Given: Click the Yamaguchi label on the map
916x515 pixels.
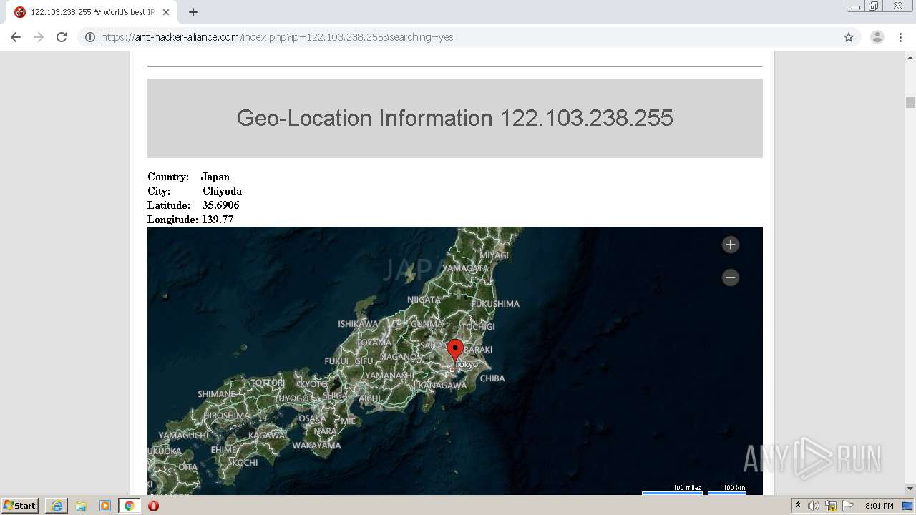Looking at the screenshot, I should pyautogui.click(x=183, y=435).
